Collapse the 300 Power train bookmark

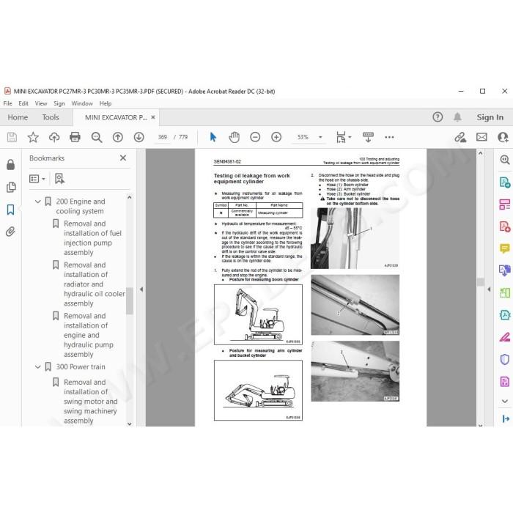point(38,366)
